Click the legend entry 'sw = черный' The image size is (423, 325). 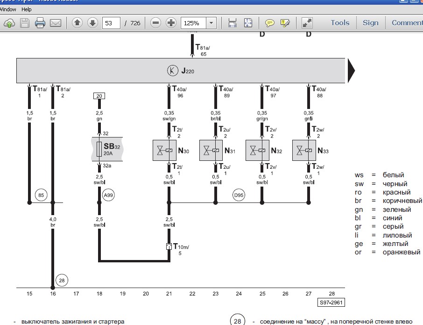(x=381, y=184)
